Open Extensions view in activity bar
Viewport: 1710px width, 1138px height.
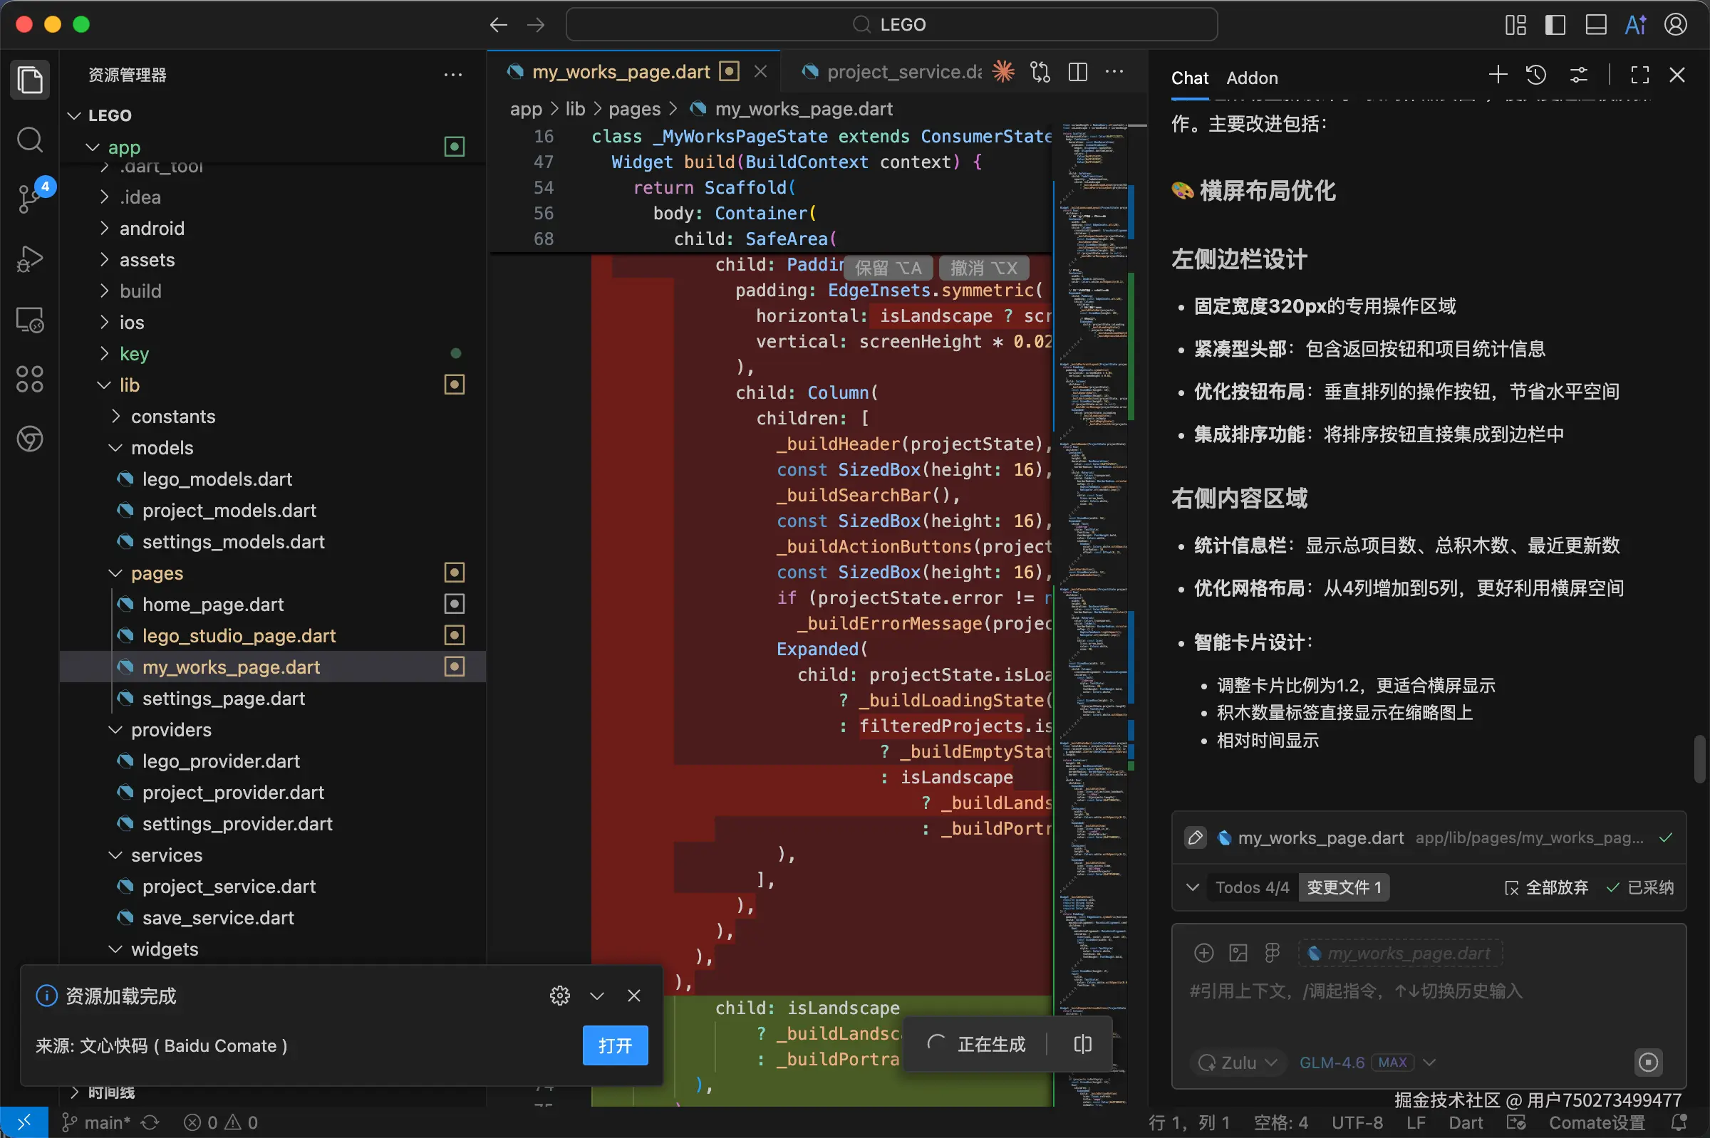click(x=30, y=379)
